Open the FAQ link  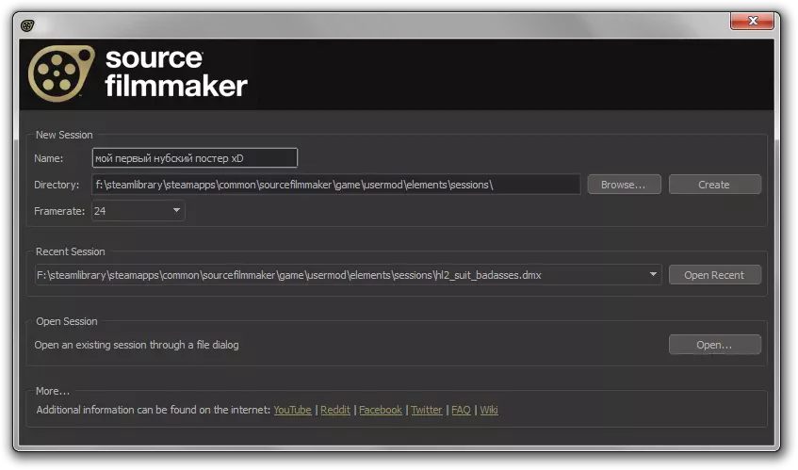point(461,410)
